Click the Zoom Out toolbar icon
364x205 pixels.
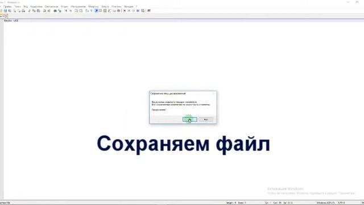(71, 11)
